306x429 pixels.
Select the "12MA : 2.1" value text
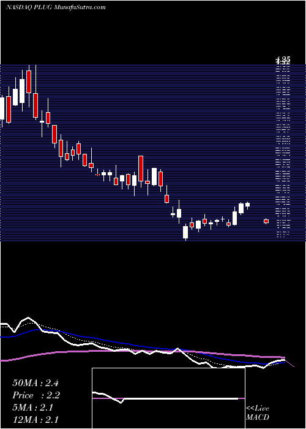click(35, 419)
